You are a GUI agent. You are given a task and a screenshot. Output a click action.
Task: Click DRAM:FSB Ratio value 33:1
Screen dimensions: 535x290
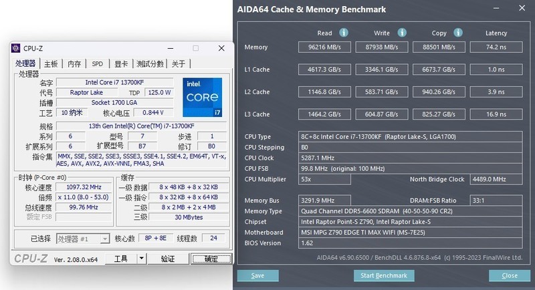[496, 200]
